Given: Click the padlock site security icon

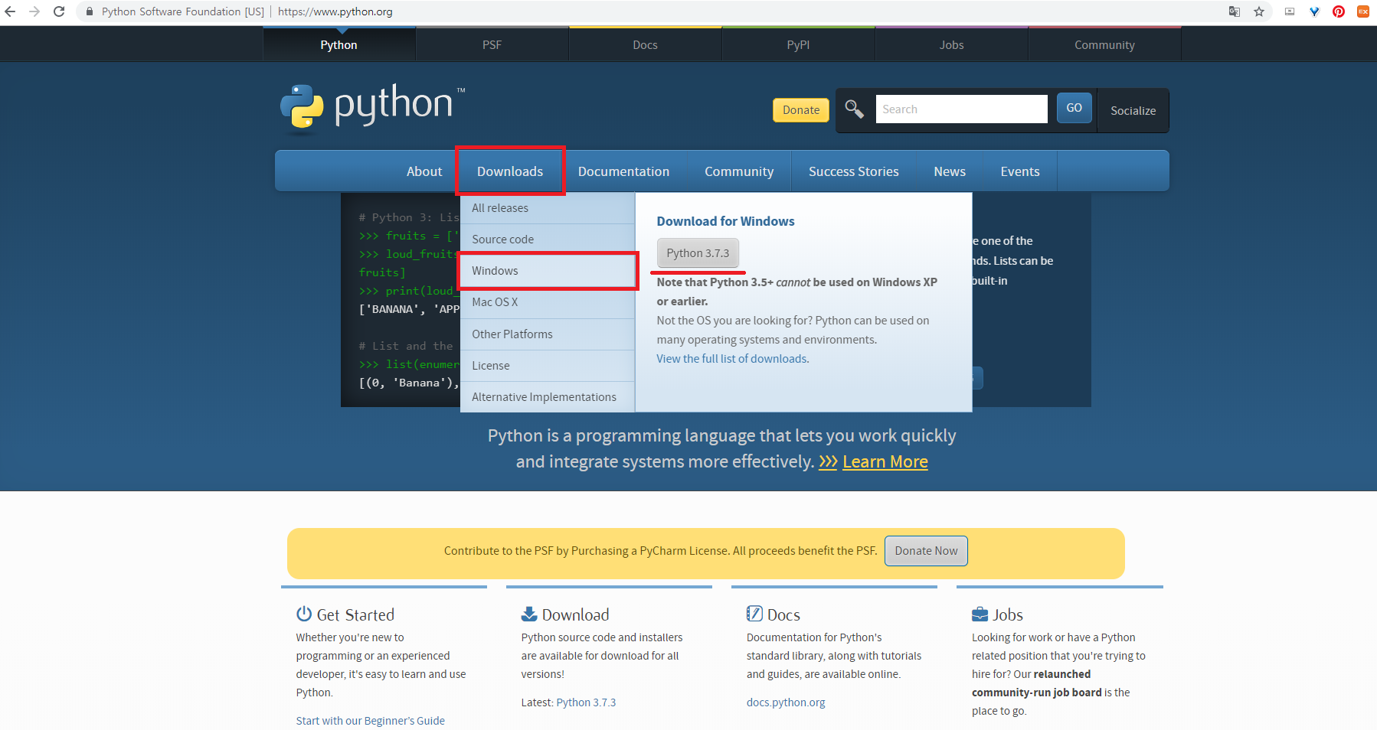Looking at the screenshot, I should pyautogui.click(x=90, y=11).
